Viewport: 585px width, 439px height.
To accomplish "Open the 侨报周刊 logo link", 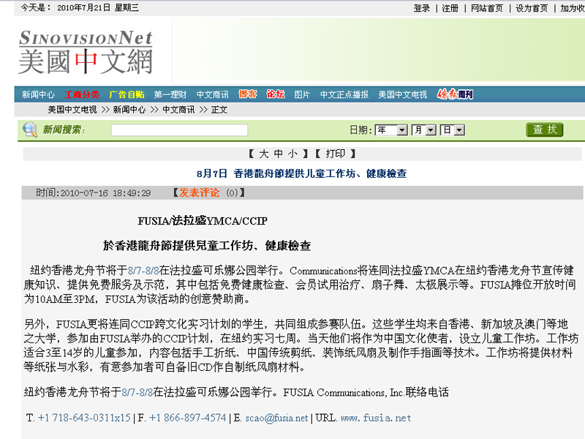I will coord(455,94).
